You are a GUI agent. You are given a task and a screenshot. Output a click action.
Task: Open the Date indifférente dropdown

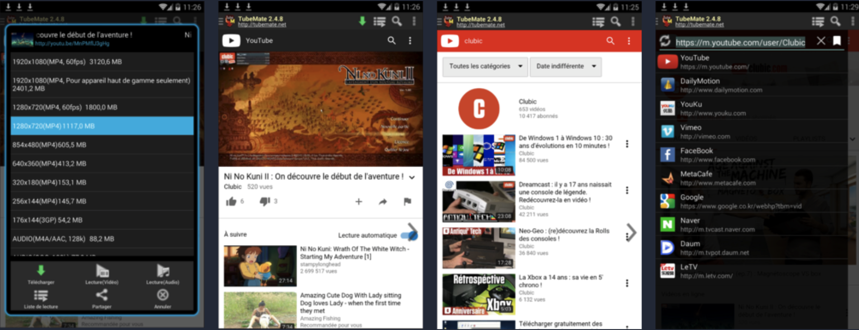click(565, 66)
